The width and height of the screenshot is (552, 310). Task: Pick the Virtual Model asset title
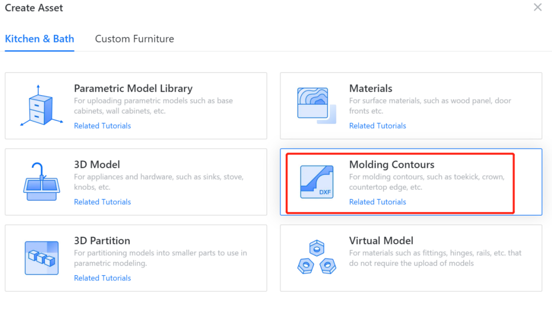click(x=381, y=241)
